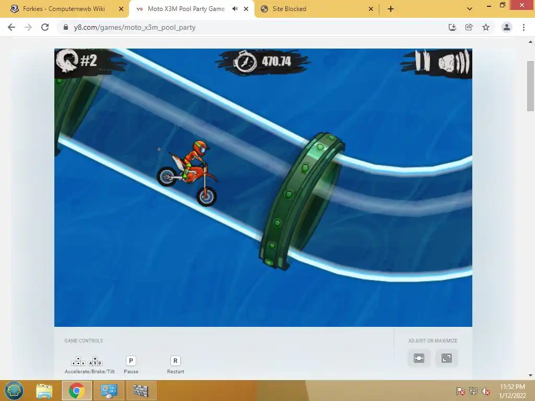The image size is (535, 401).
Task: Click the Chrome taskbar icon
Action: click(76, 391)
